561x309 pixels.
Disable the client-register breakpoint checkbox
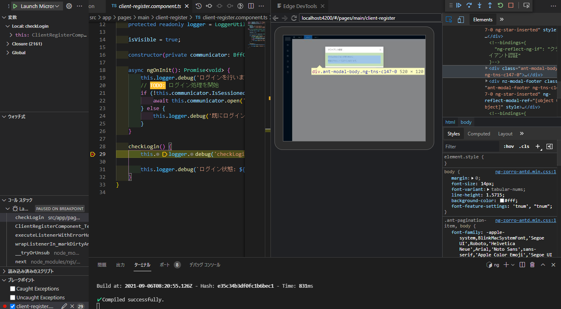[13, 305]
